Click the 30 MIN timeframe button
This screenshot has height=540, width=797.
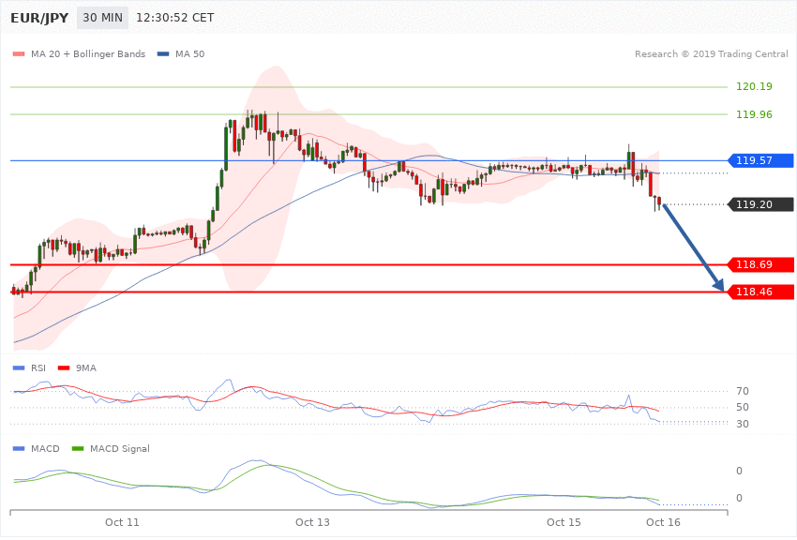click(x=103, y=18)
